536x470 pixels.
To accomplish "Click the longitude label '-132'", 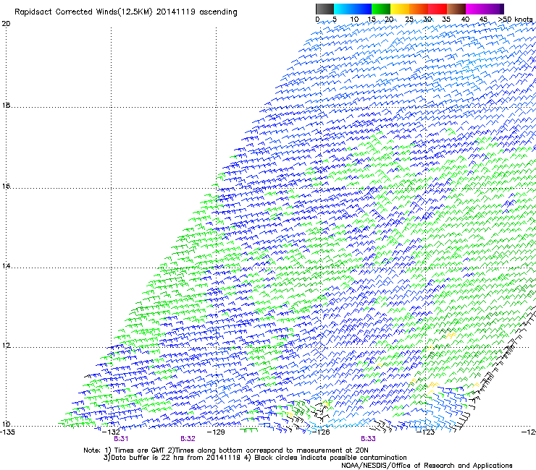I will click(111, 432).
